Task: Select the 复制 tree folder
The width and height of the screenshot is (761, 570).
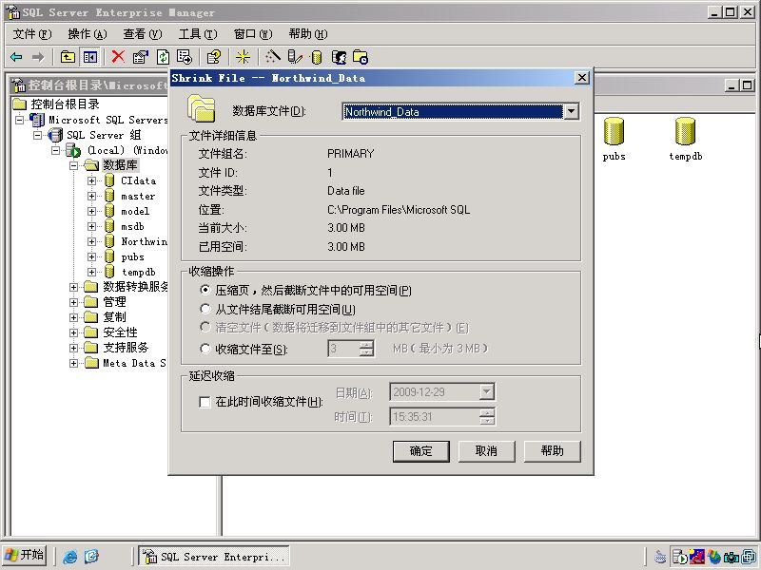Action: pos(114,317)
